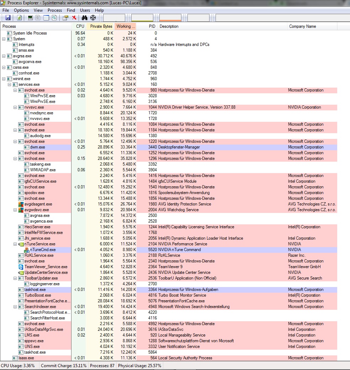350x370 pixels.
Task: Select the dwm.exe process row
Action: point(169,147)
